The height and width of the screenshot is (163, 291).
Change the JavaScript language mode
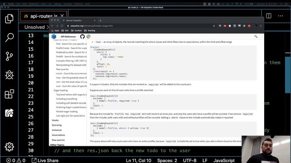point(224,160)
